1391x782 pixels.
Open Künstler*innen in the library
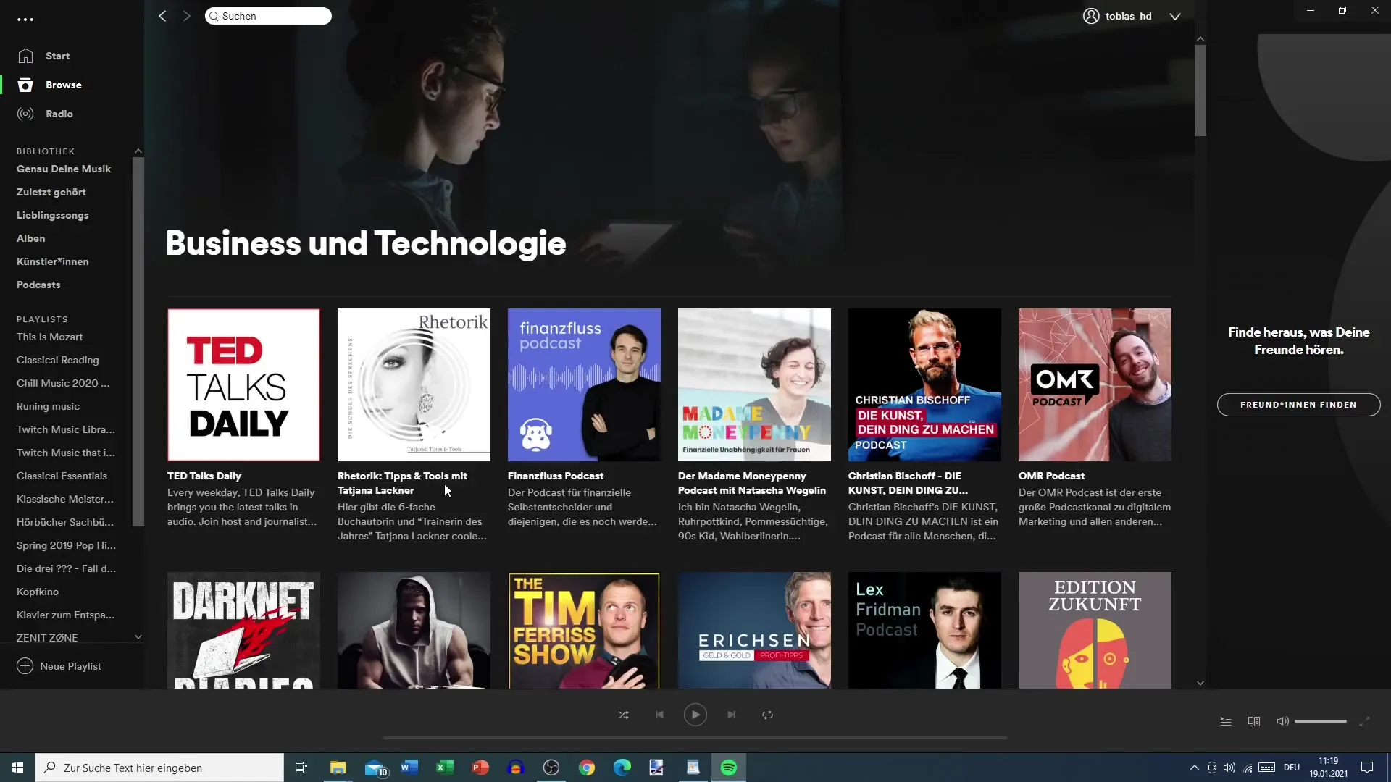point(52,261)
